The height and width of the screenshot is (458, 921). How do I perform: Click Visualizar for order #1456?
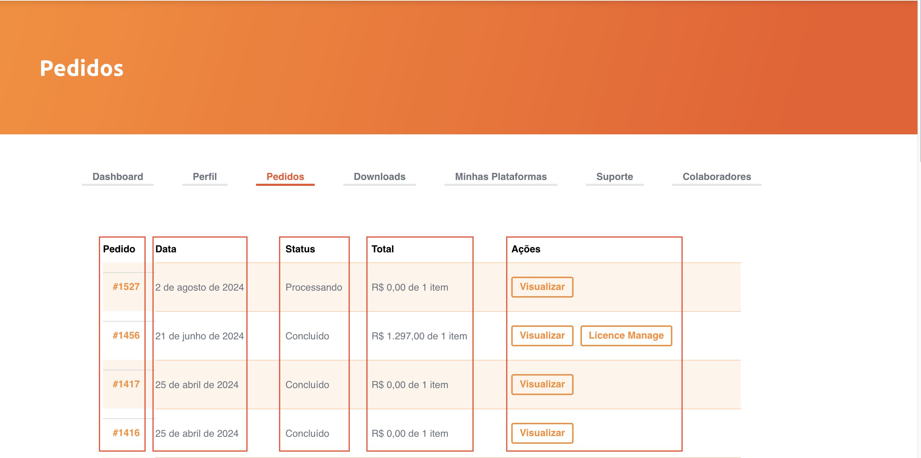click(x=542, y=335)
